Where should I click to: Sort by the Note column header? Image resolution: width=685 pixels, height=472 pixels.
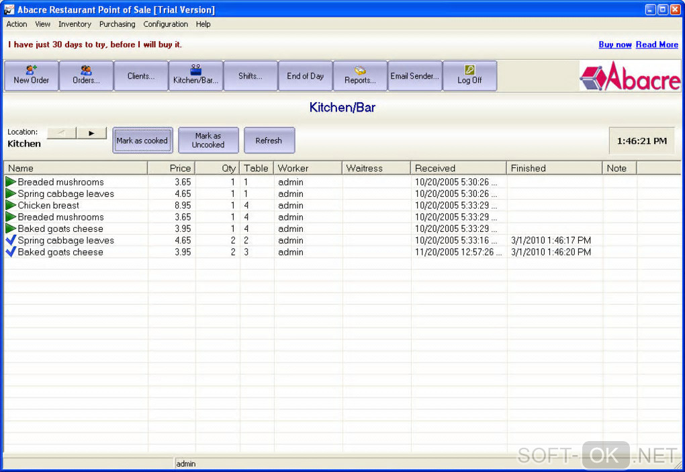(x=619, y=168)
